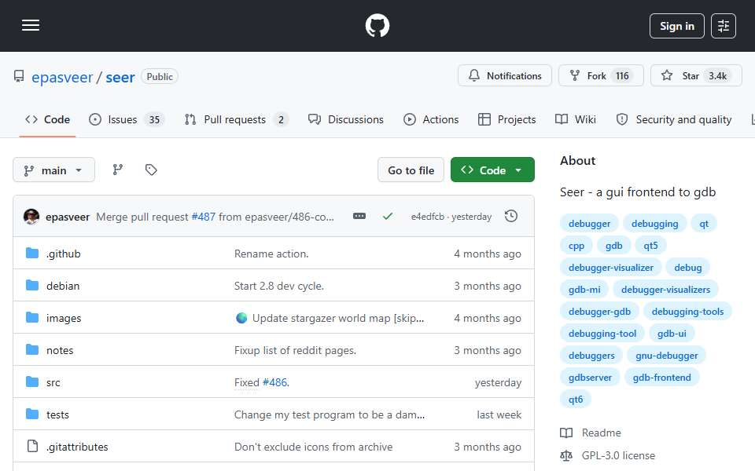Click the repository icon before epasveer
Screen dimensions: 755x471
coord(19,76)
